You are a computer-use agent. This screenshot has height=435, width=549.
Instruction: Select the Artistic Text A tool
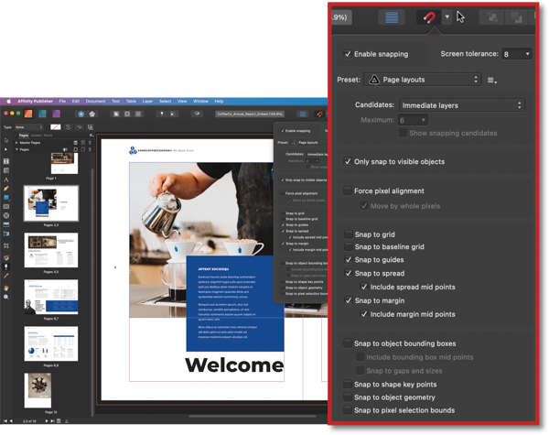6,179
